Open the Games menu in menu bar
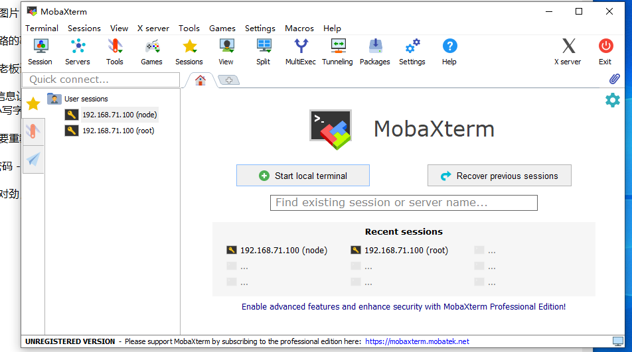Image resolution: width=632 pixels, height=352 pixels. tap(222, 28)
